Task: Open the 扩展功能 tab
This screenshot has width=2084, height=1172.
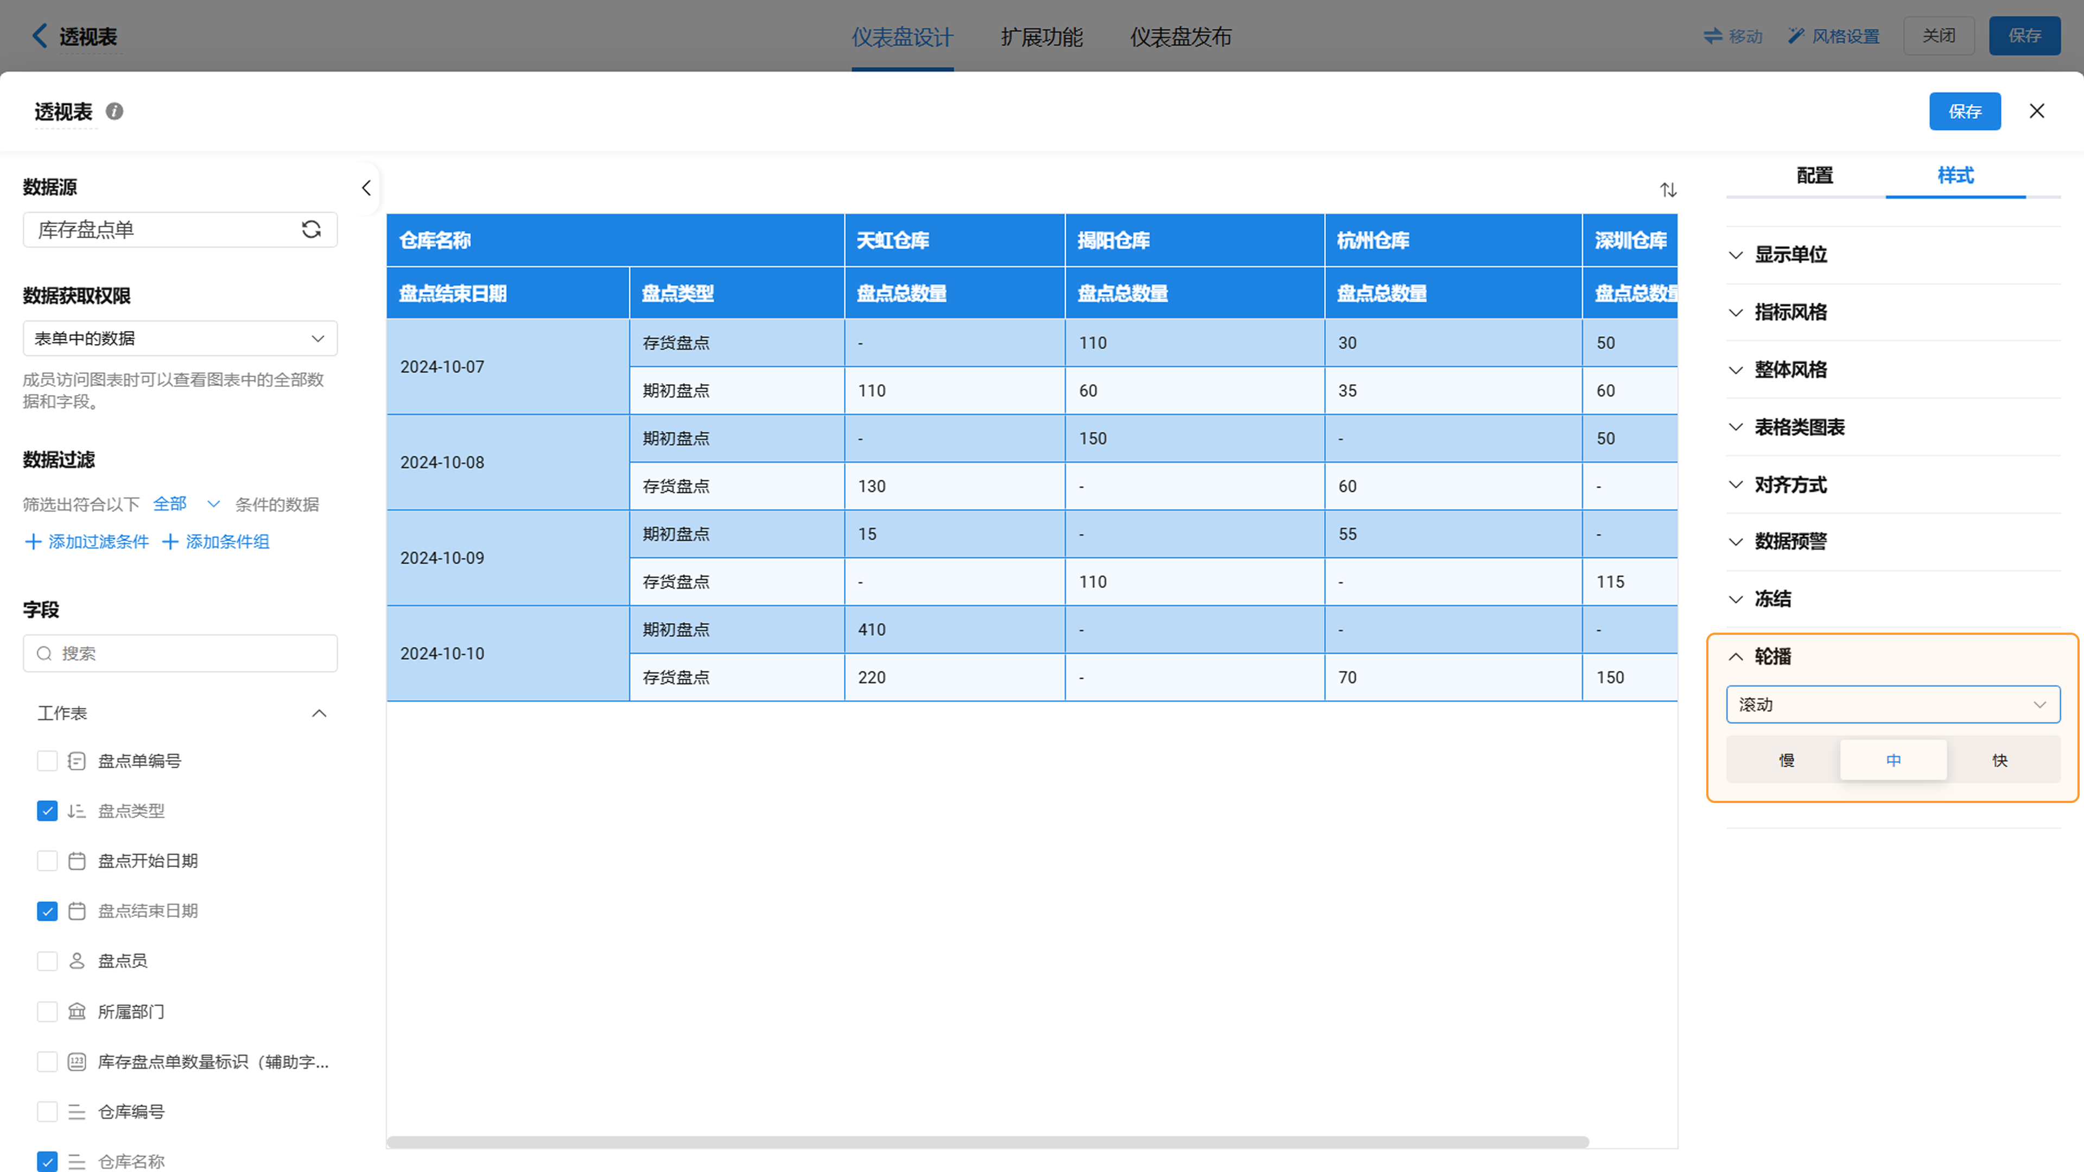Action: pyautogui.click(x=1041, y=36)
